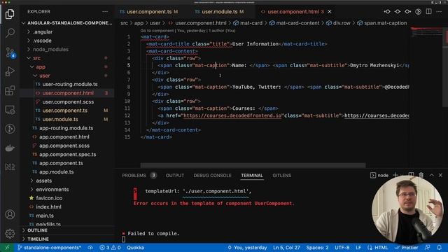Open the Explorer view in activity bar
Viewport: 448px width, 252px height.
(10, 14)
